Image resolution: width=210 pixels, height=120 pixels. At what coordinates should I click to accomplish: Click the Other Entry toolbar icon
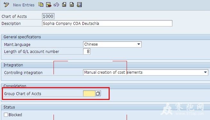[80, 5]
